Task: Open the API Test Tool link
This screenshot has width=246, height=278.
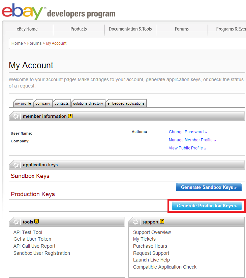Action: [28, 232]
